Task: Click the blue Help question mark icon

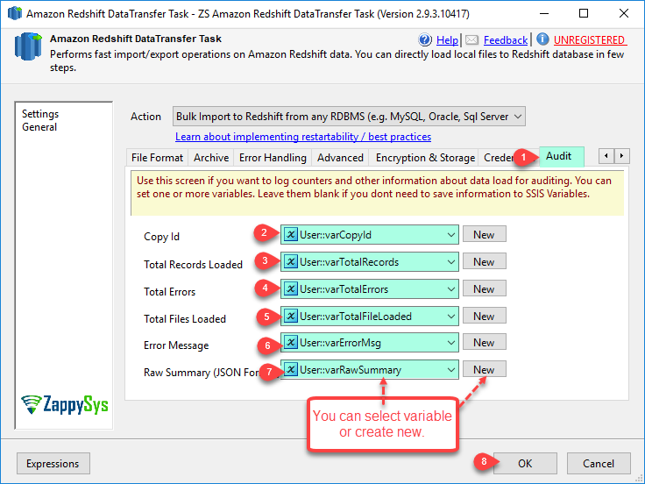Action: [425, 40]
